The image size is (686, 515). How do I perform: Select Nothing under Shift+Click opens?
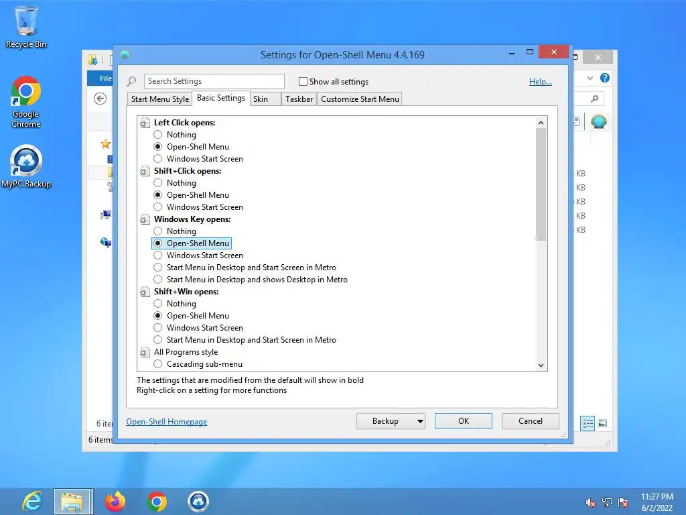tap(158, 182)
